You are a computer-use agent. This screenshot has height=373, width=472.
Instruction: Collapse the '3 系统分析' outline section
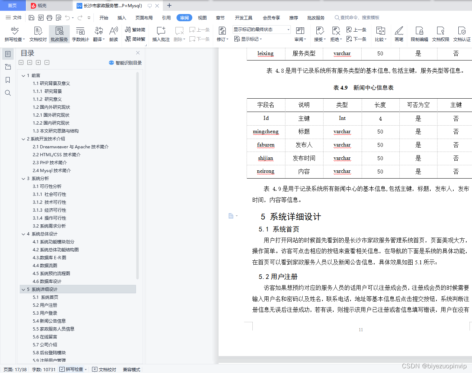point(23,179)
